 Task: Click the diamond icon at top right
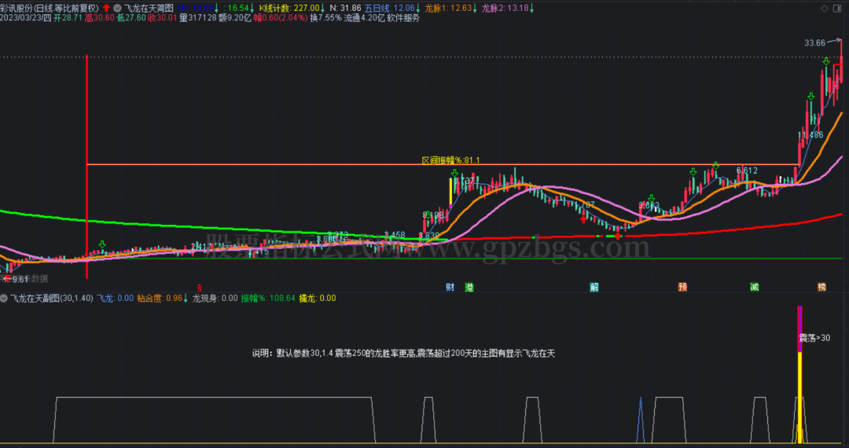(x=825, y=8)
